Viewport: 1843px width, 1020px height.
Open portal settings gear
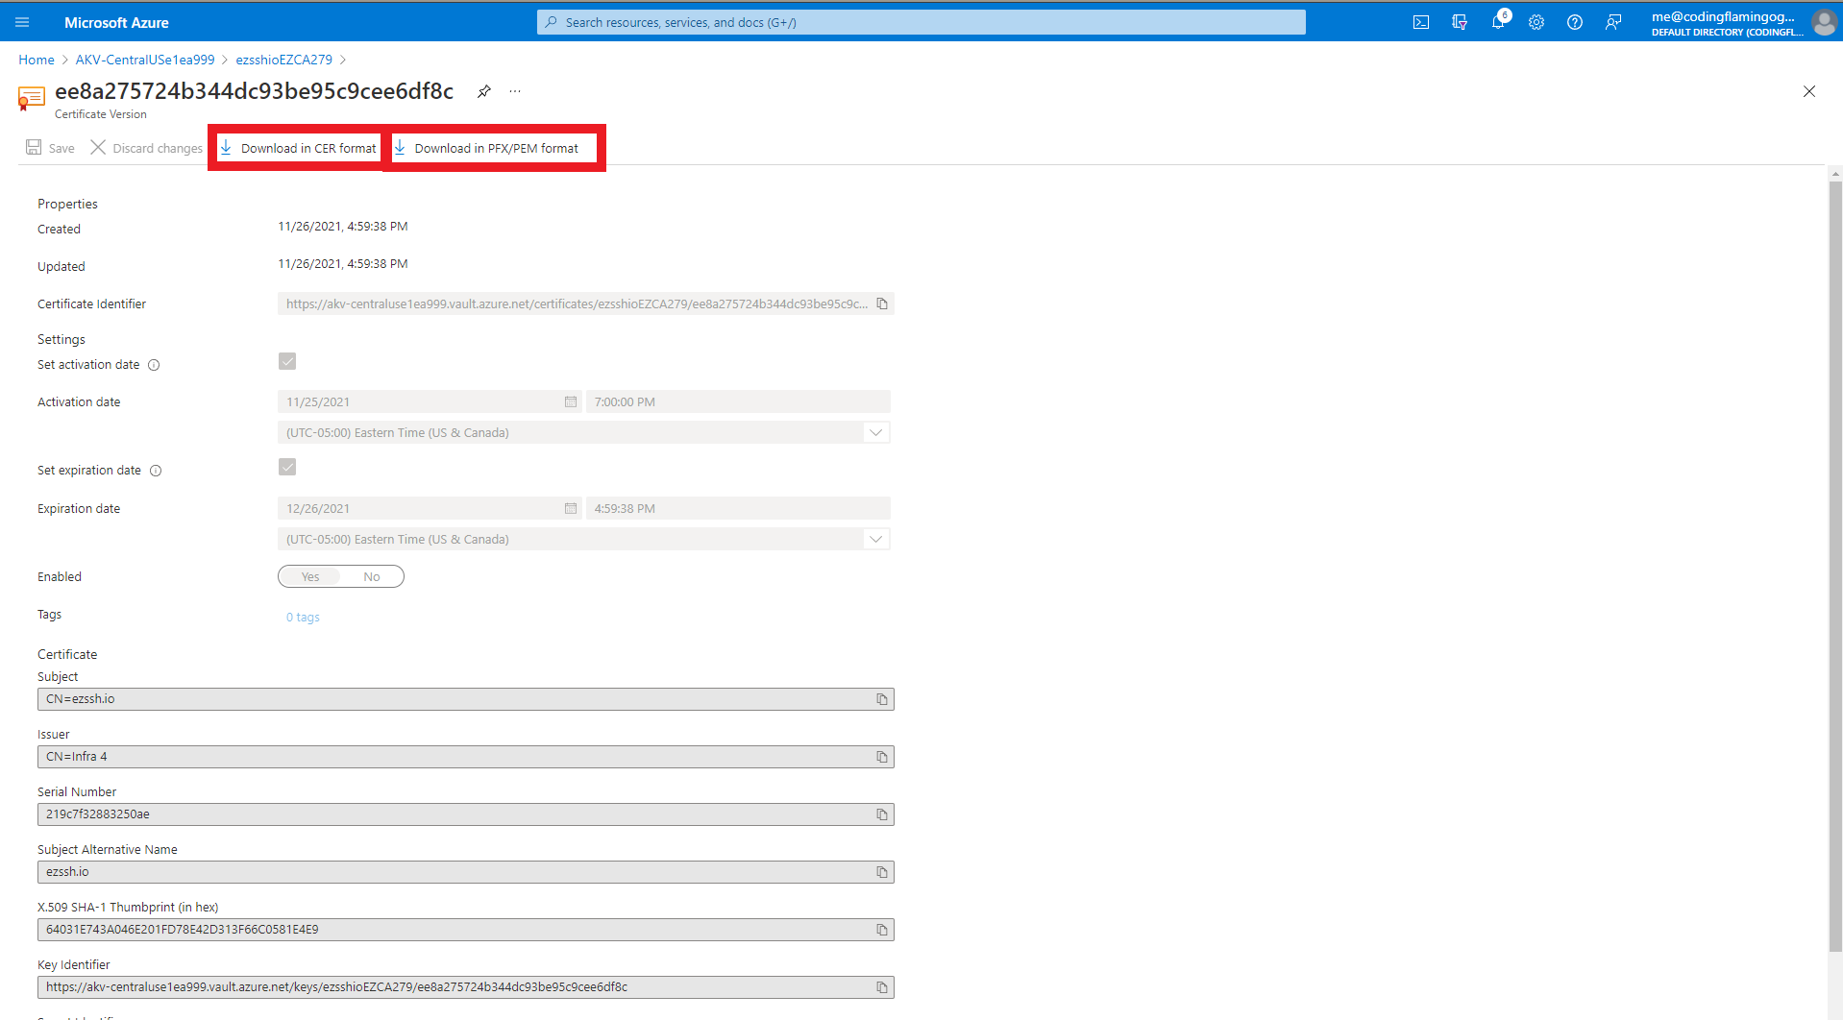pyautogui.click(x=1536, y=22)
